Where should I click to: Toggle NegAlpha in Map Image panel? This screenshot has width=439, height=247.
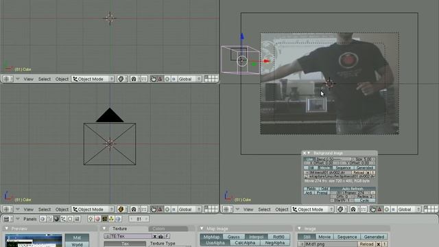275,243
